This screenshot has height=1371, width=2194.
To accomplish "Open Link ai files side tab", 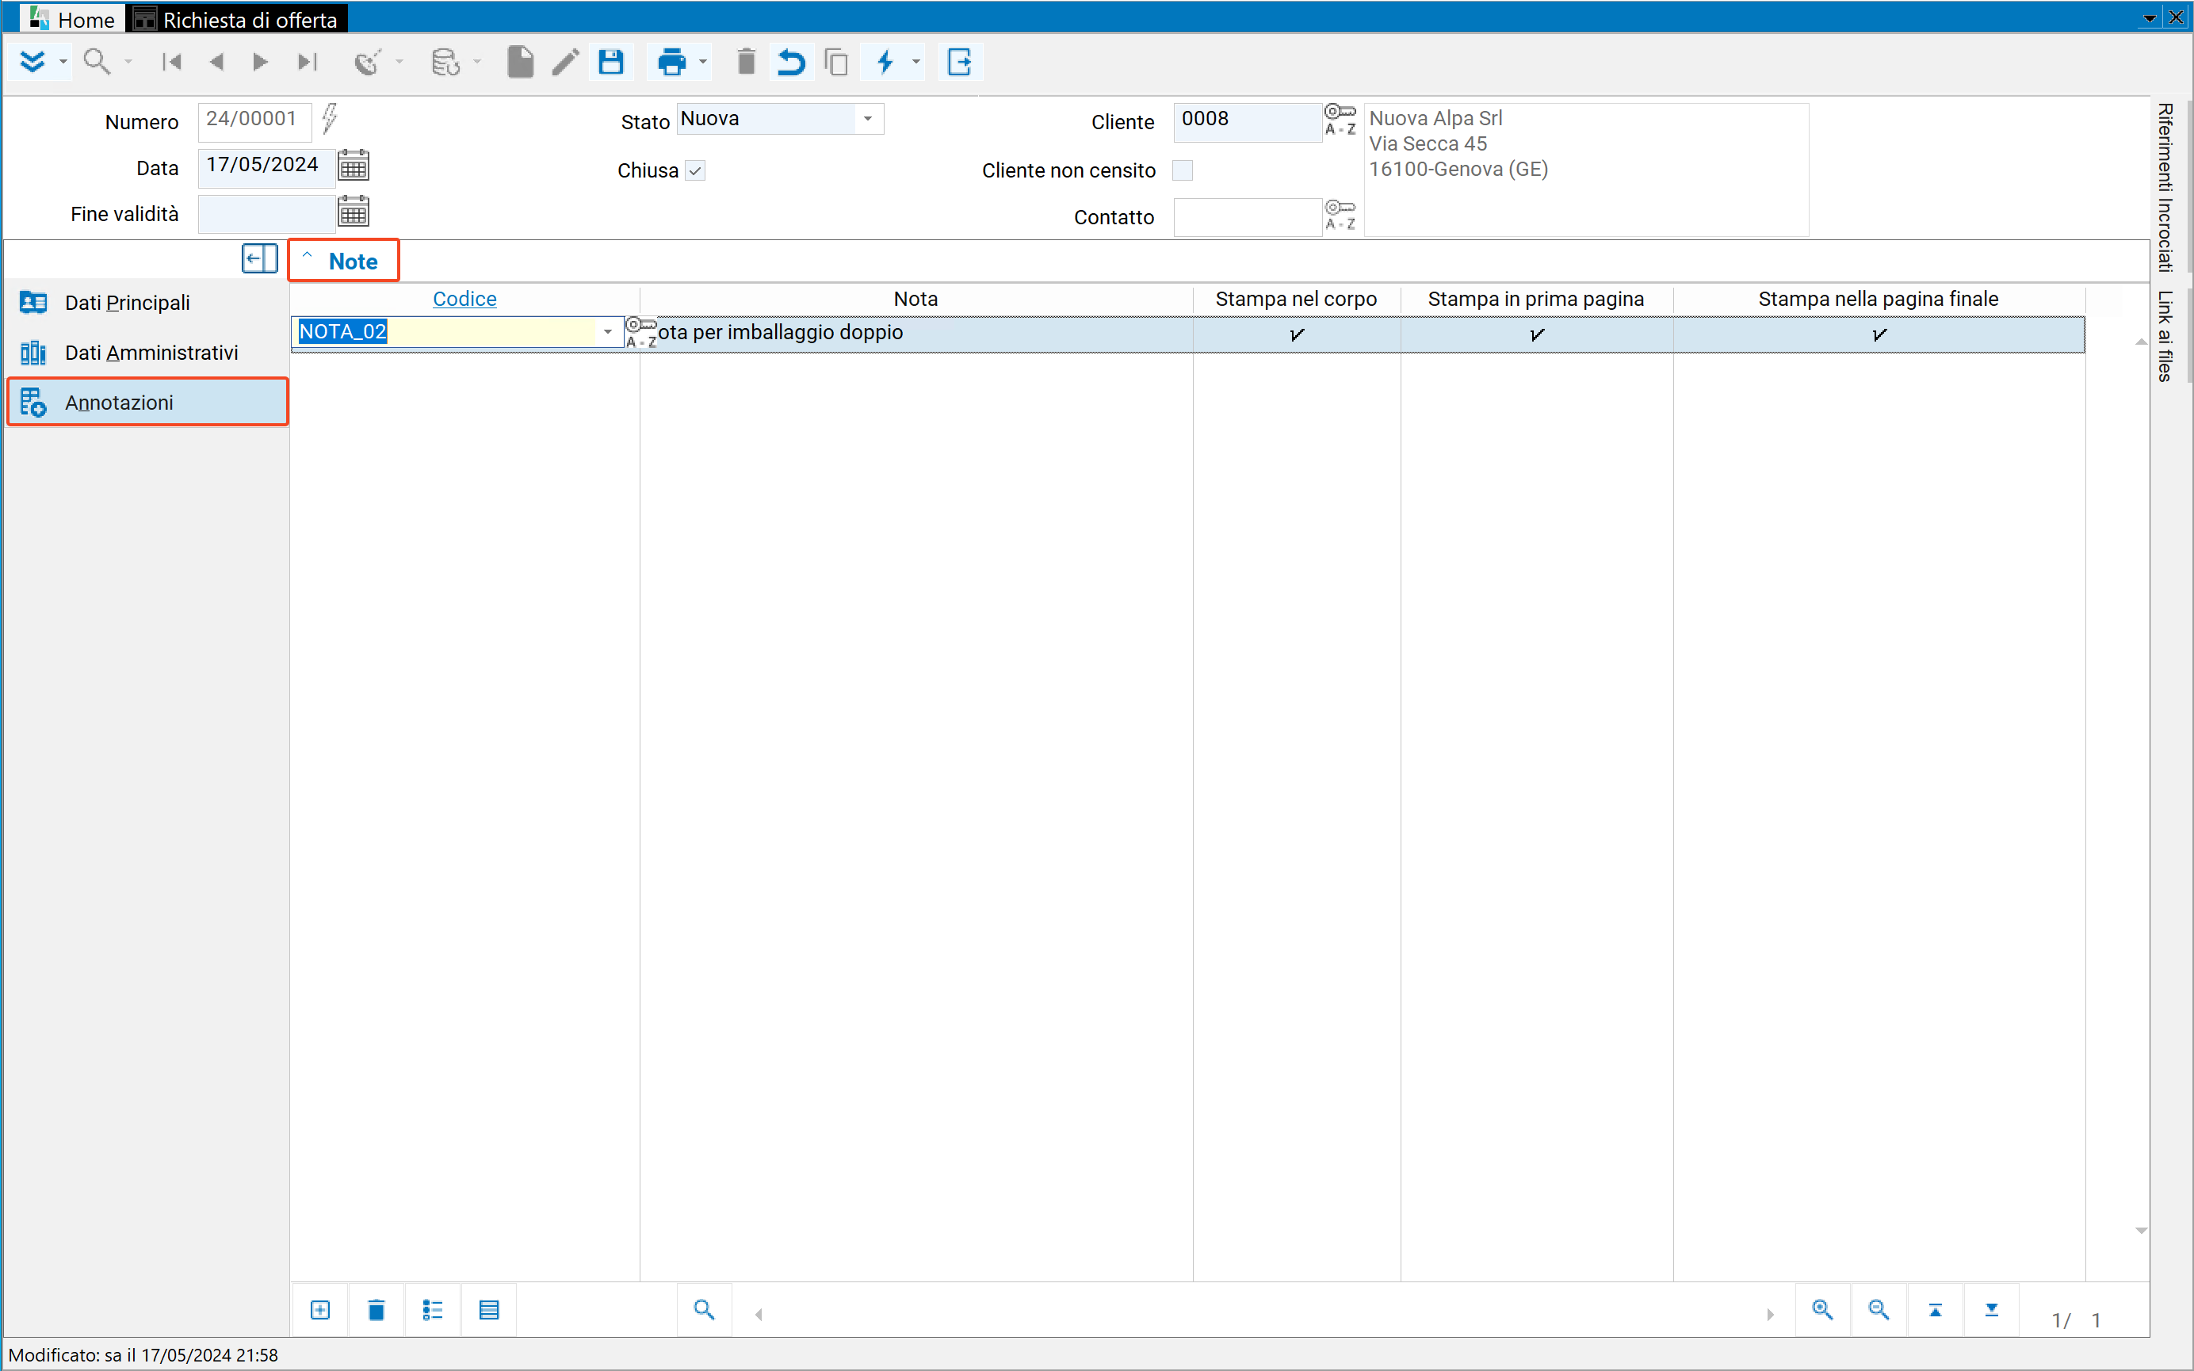I will click(2166, 336).
